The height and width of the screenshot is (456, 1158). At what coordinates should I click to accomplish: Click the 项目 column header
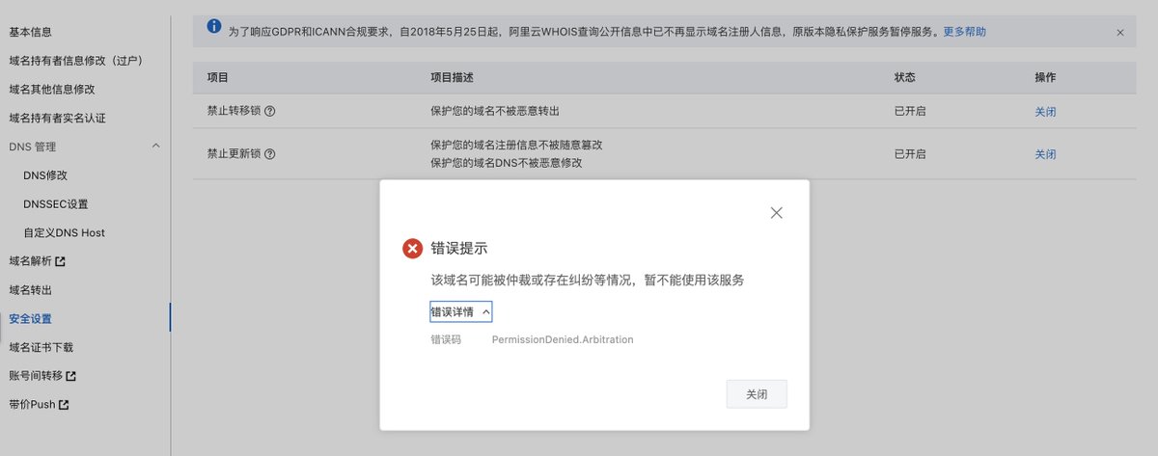click(x=217, y=77)
